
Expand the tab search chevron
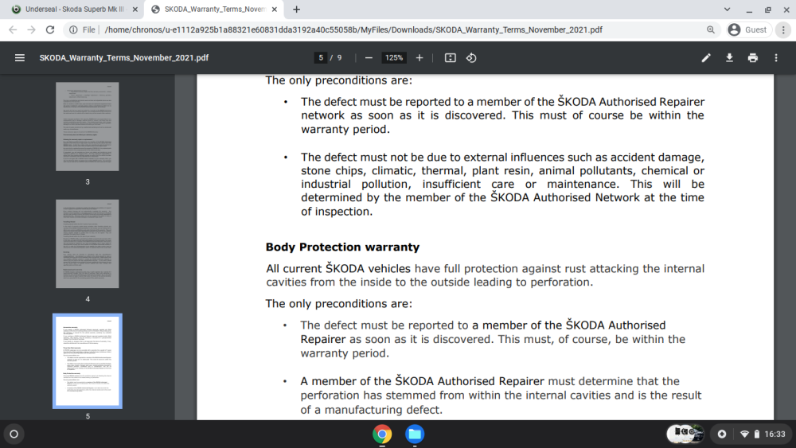pos(727,9)
